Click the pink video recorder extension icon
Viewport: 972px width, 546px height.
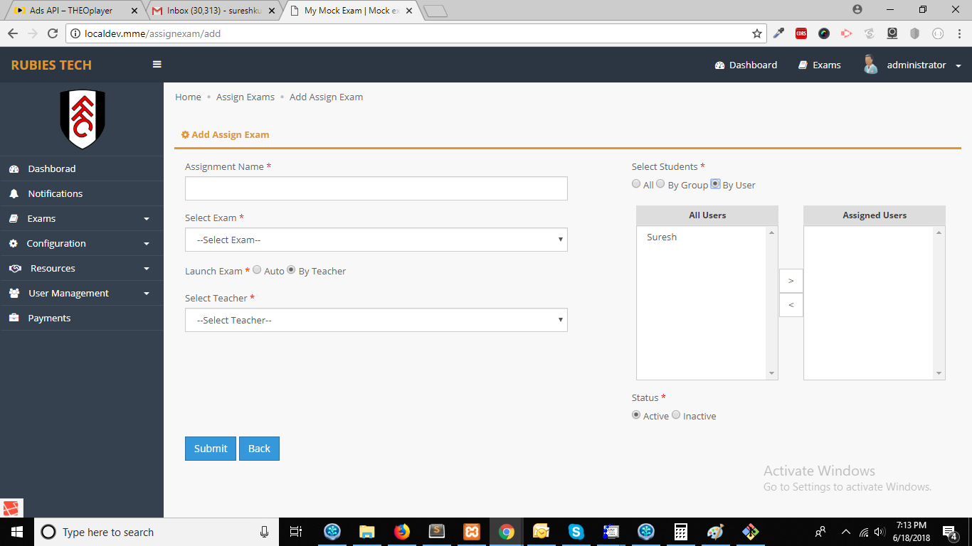point(846,33)
